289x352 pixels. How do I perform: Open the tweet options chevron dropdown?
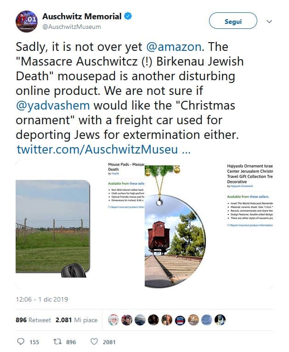click(269, 22)
